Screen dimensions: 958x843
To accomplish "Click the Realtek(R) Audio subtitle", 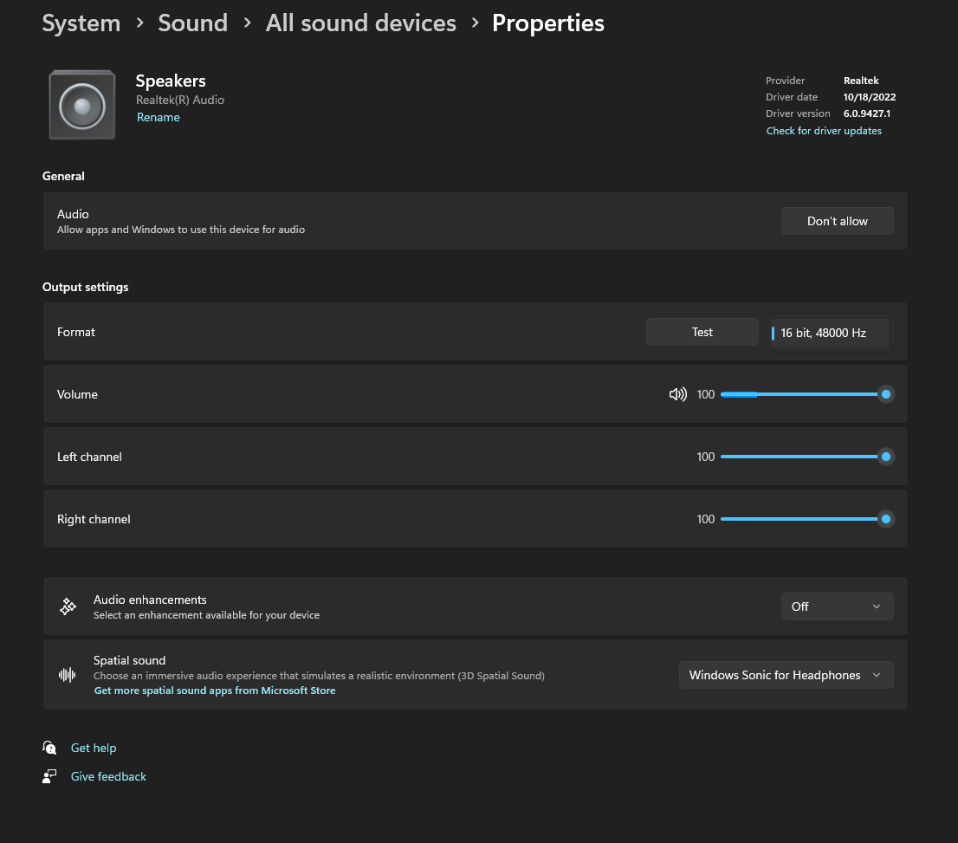I will coord(179,100).
